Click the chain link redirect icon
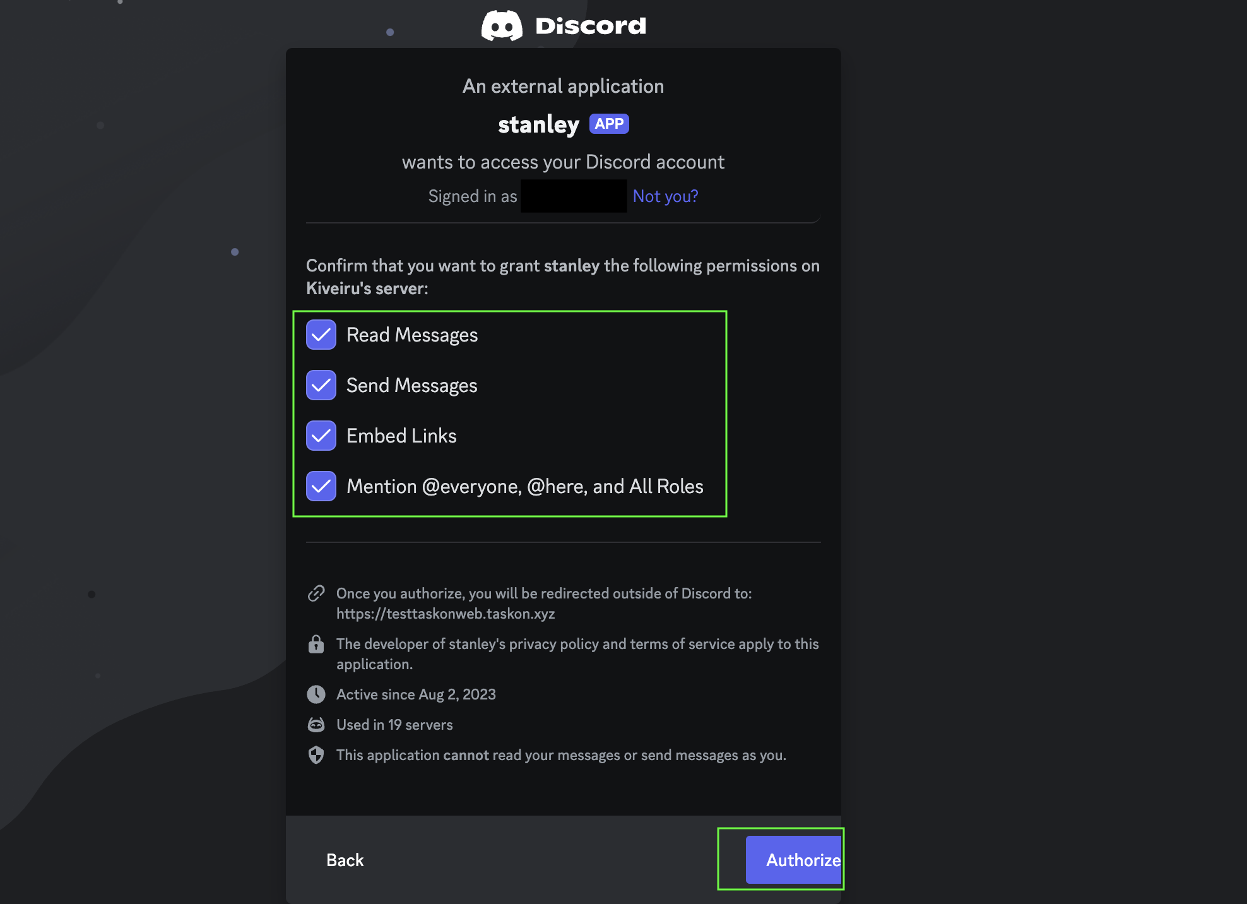This screenshot has height=904, width=1247. point(316,593)
